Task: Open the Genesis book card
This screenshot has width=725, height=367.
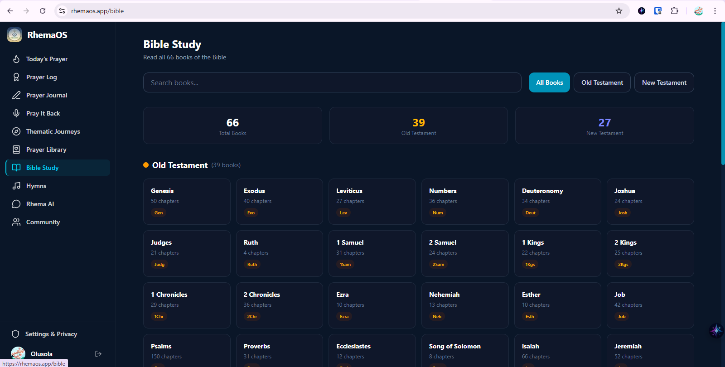Action: [x=187, y=202]
